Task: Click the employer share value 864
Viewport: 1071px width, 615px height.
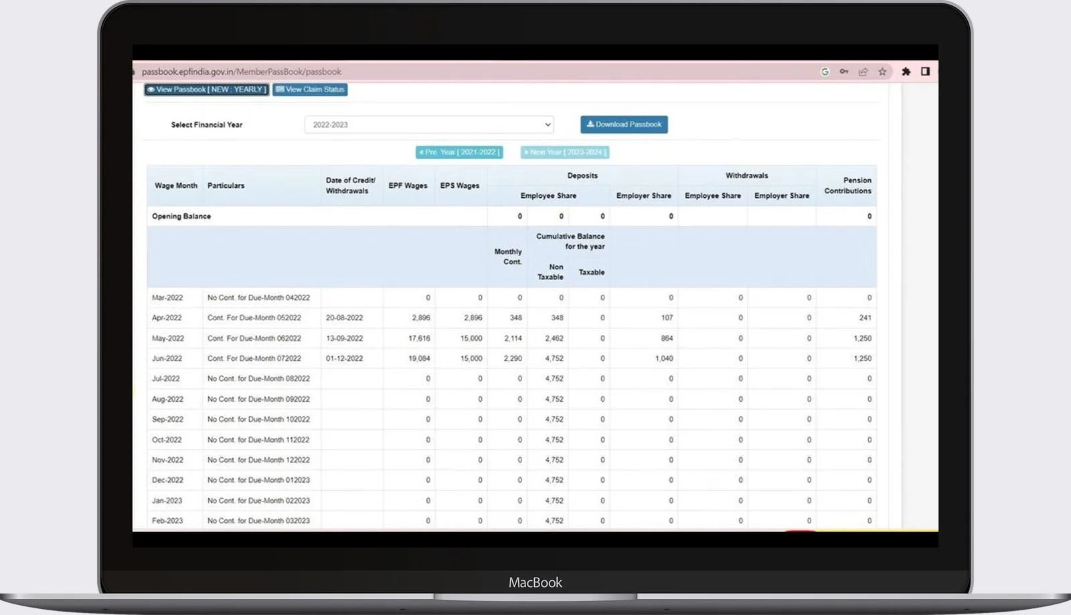Action: pyautogui.click(x=667, y=339)
